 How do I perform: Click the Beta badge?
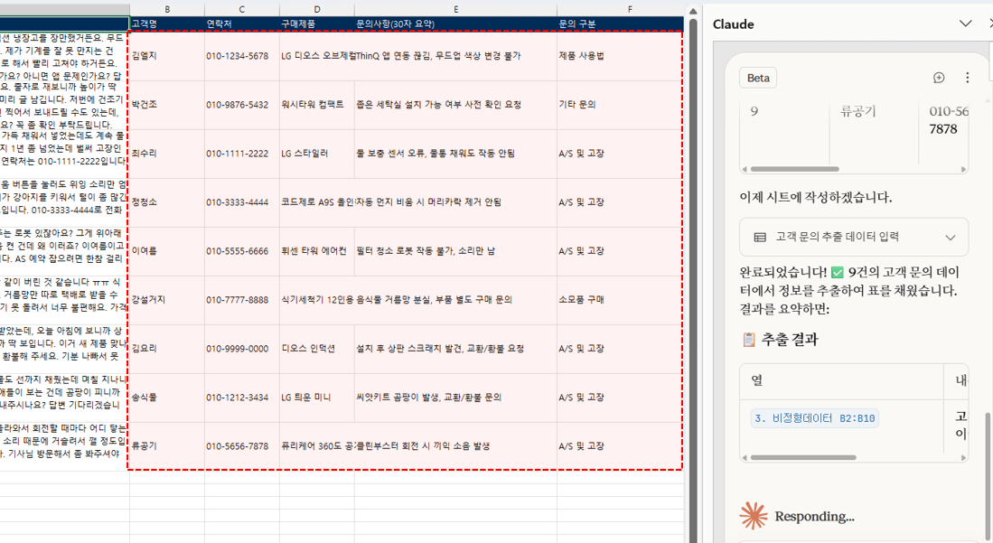(x=758, y=78)
